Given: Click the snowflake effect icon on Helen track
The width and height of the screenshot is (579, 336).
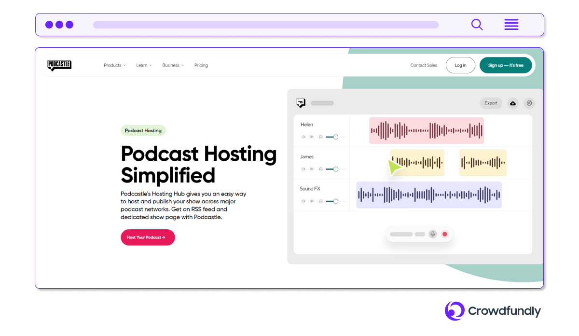Looking at the screenshot, I should coord(312,137).
